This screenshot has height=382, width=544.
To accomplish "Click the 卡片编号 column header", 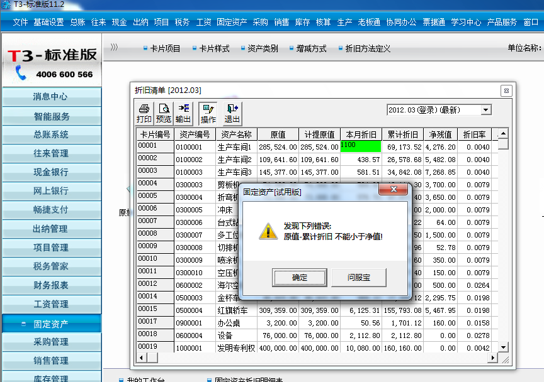I will tap(155, 134).
